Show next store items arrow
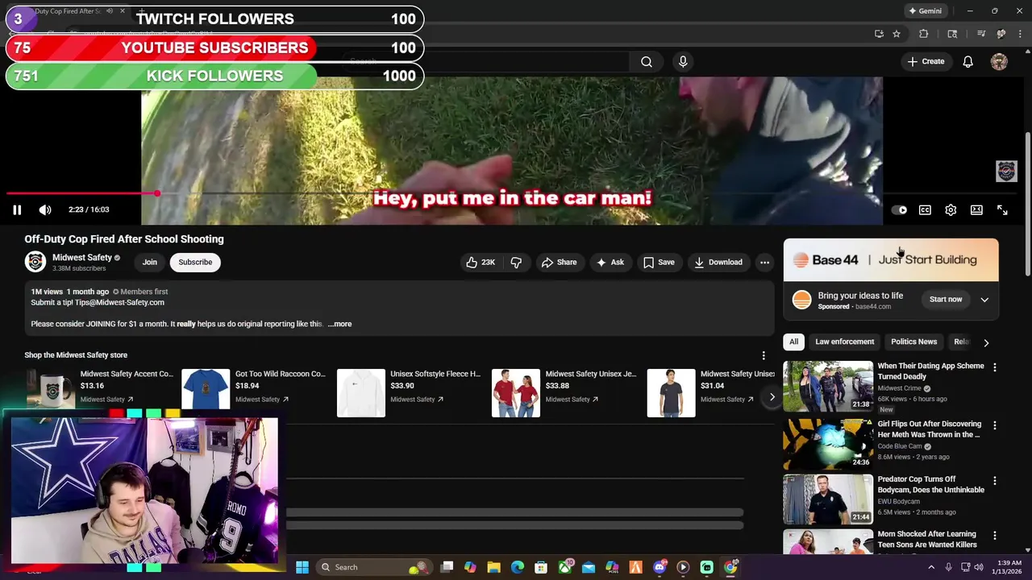 coord(772,396)
